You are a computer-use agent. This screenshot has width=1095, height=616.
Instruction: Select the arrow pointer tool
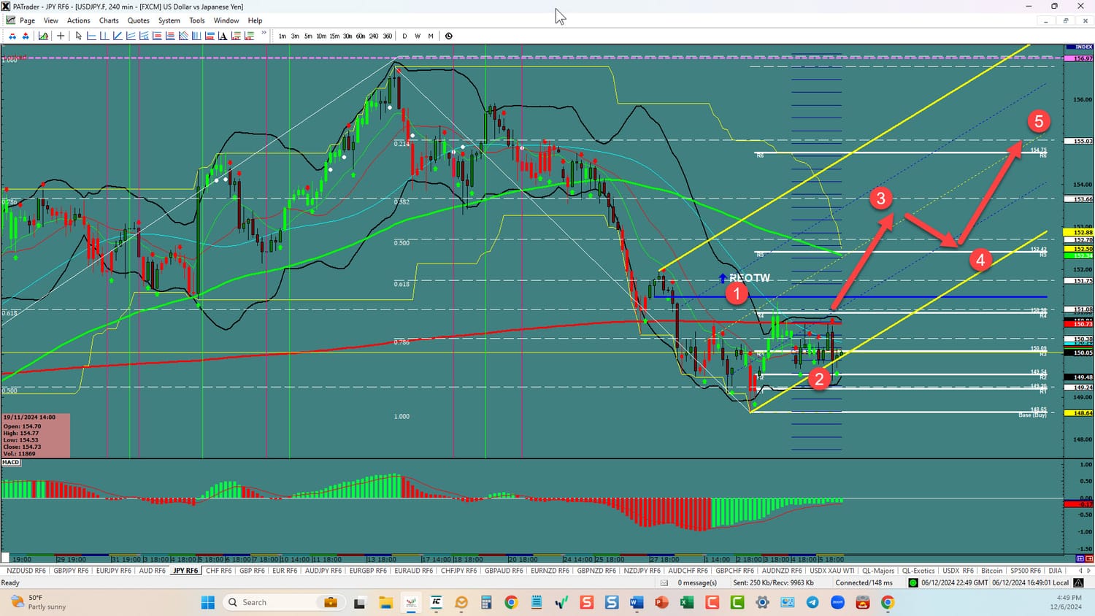(x=79, y=36)
